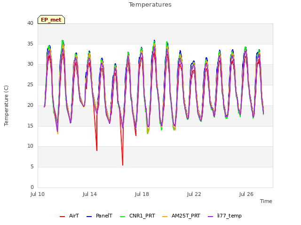Click the Jul 10 x-axis label

tap(38, 194)
